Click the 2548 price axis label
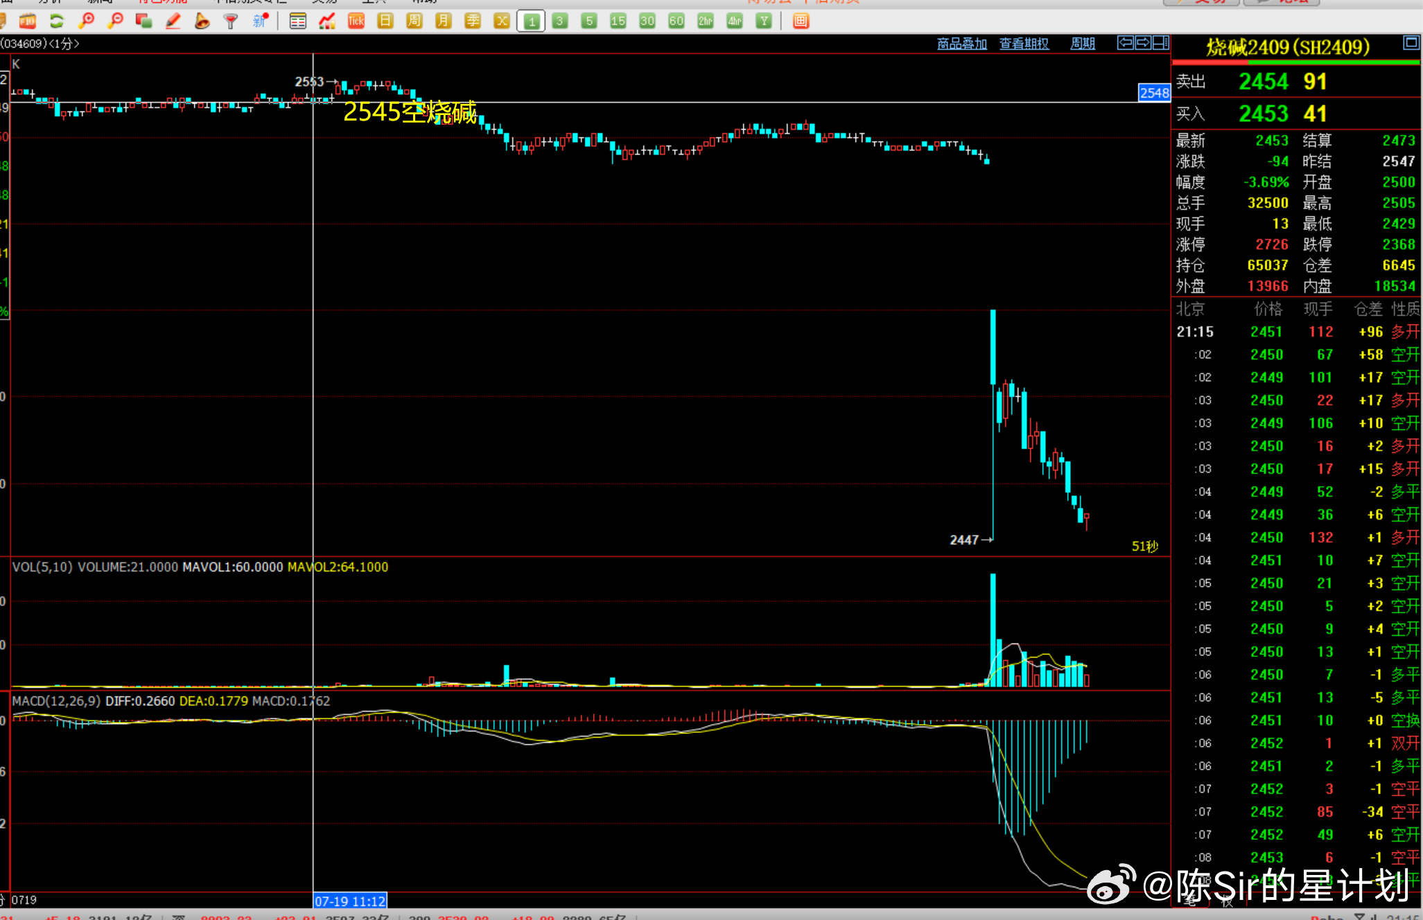The height and width of the screenshot is (920, 1423). tap(1154, 93)
